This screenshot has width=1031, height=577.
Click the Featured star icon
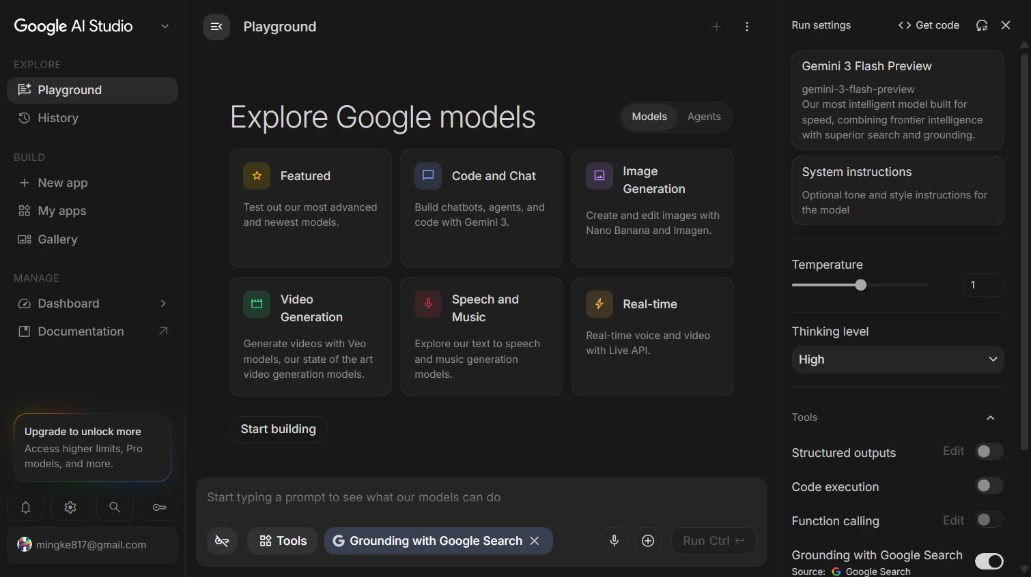click(257, 176)
